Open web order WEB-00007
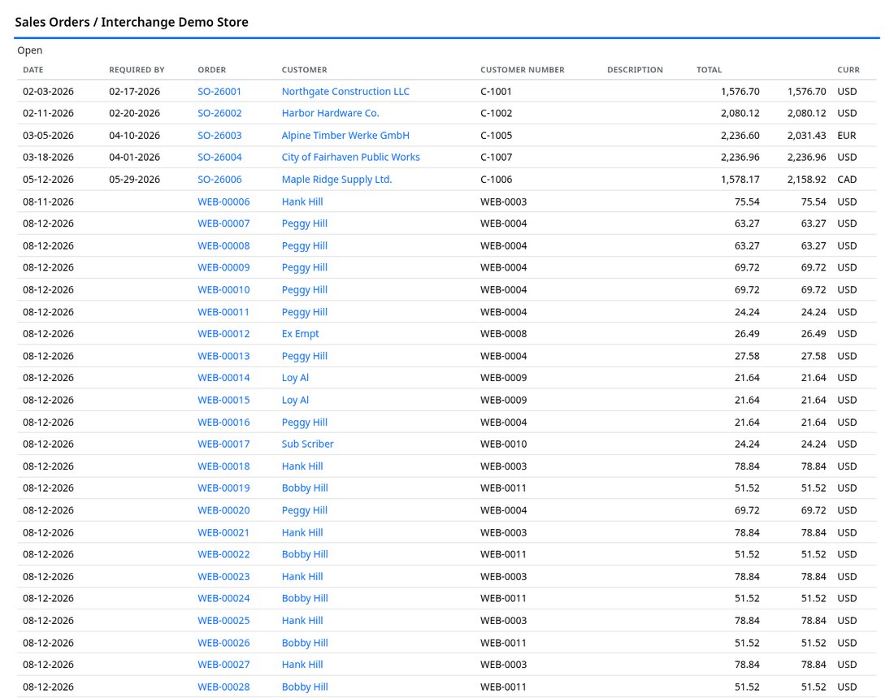The height and width of the screenshot is (698, 894). click(x=223, y=223)
